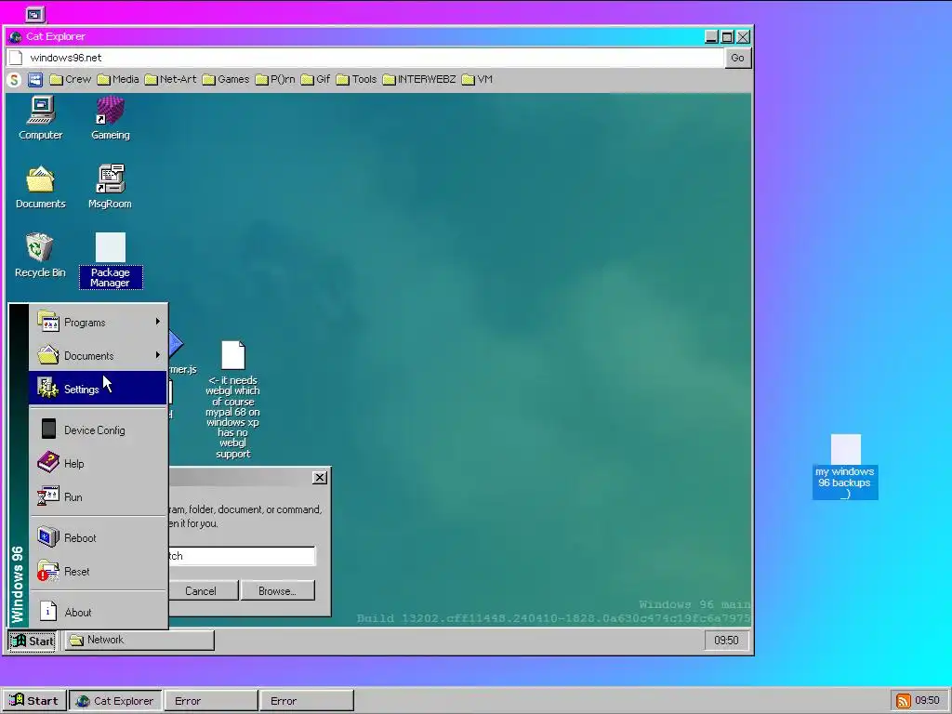Open the Computer desktop icon
Screen dimensions: 952x714
(40, 118)
